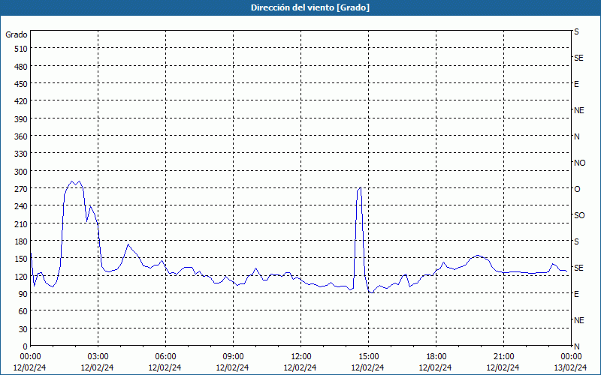Select the 150 y-axis value
This screenshot has width=601, height=375.
click(x=21, y=259)
